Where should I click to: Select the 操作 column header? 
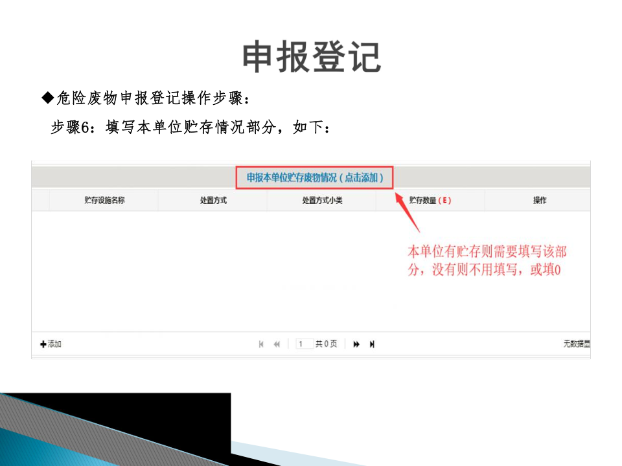pos(539,200)
